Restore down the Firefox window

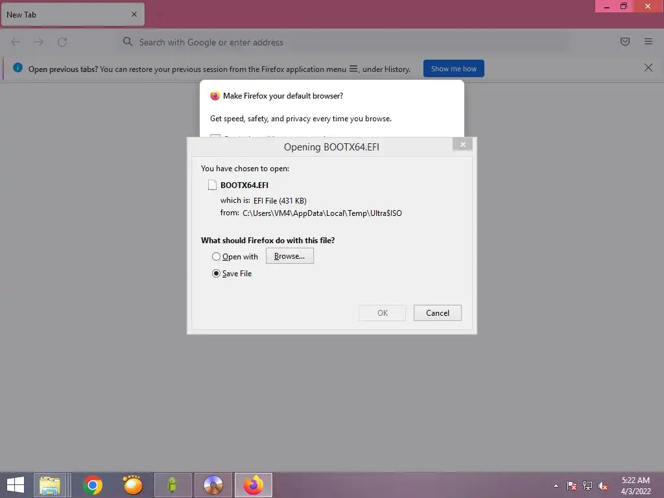(624, 6)
